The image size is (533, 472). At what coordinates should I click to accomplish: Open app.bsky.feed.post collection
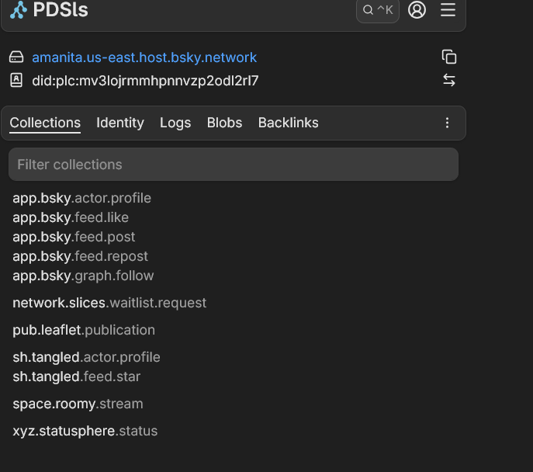point(74,237)
